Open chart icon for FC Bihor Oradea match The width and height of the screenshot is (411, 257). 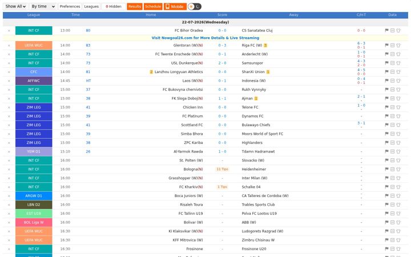coord(392,30)
